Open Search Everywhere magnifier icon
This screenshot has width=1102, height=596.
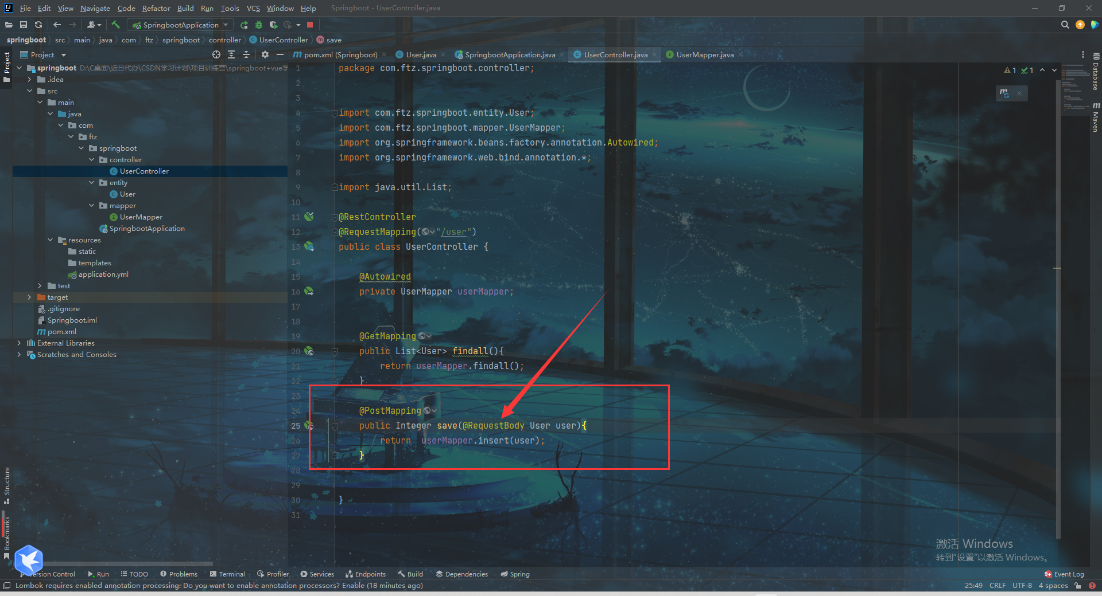click(1065, 25)
